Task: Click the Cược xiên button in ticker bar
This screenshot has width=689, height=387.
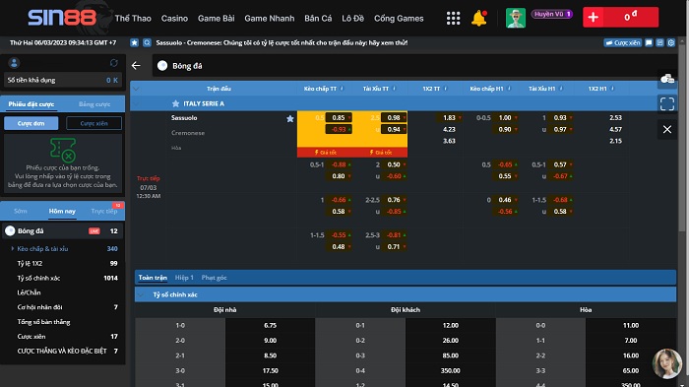Action: pyautogui.click(x=623, y=42)
